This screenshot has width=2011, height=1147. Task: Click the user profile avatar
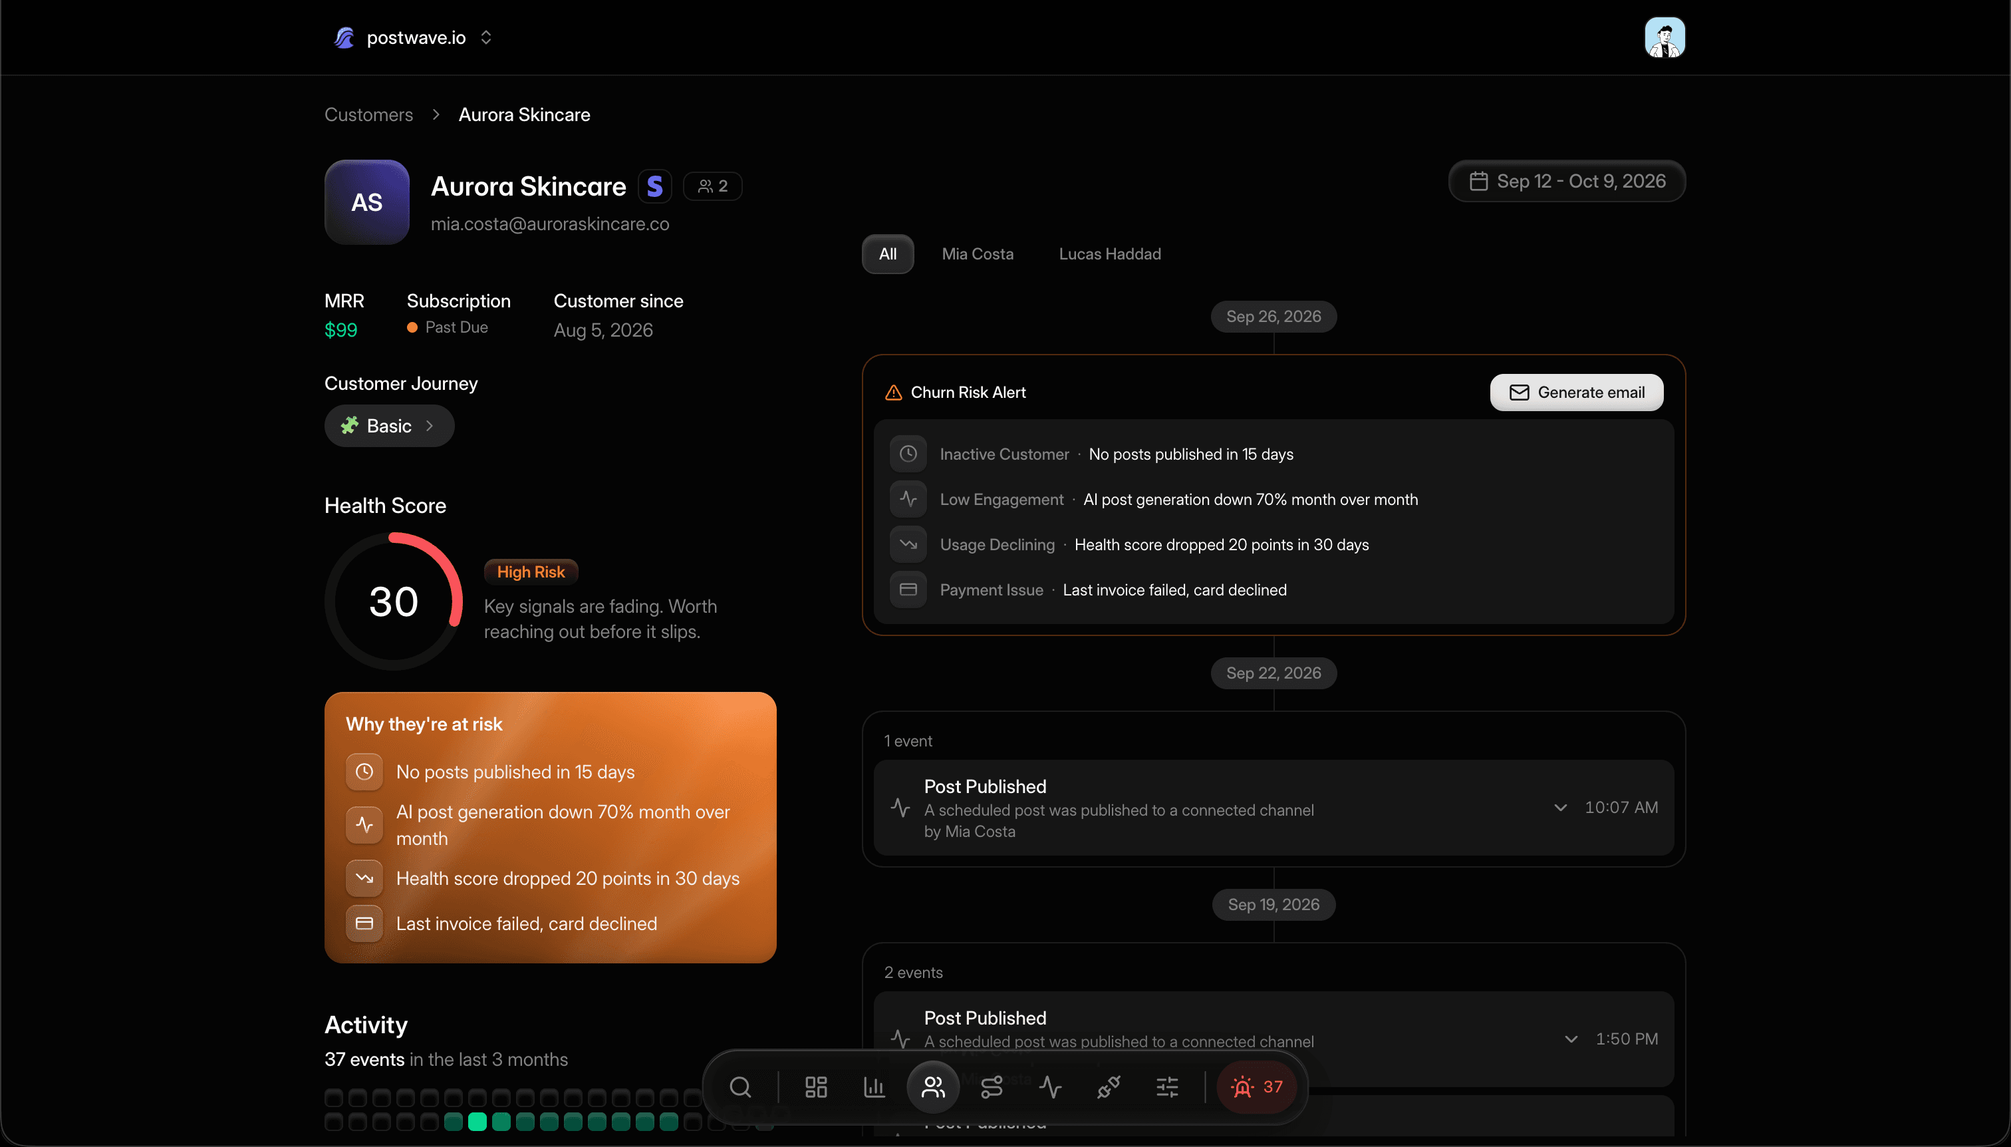point(1665,37)
